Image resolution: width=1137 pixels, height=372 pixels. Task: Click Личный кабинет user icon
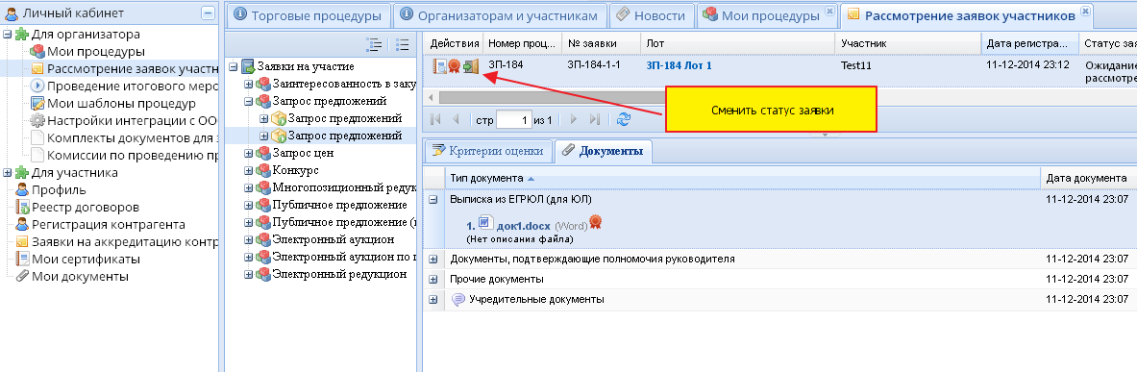click(x=11, y=13)
